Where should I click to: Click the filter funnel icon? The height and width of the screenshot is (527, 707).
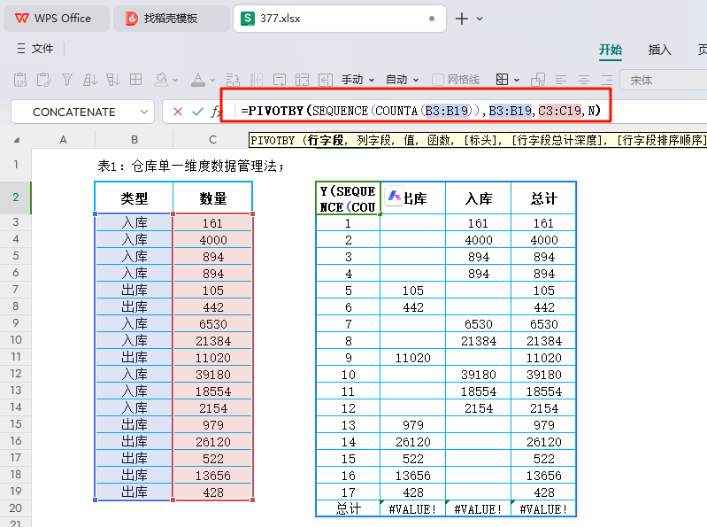[x=67, y=80]
